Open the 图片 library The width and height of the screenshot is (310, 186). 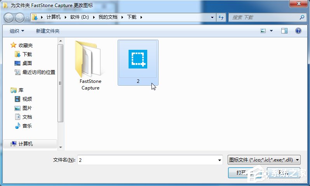[x=27, y=108]
